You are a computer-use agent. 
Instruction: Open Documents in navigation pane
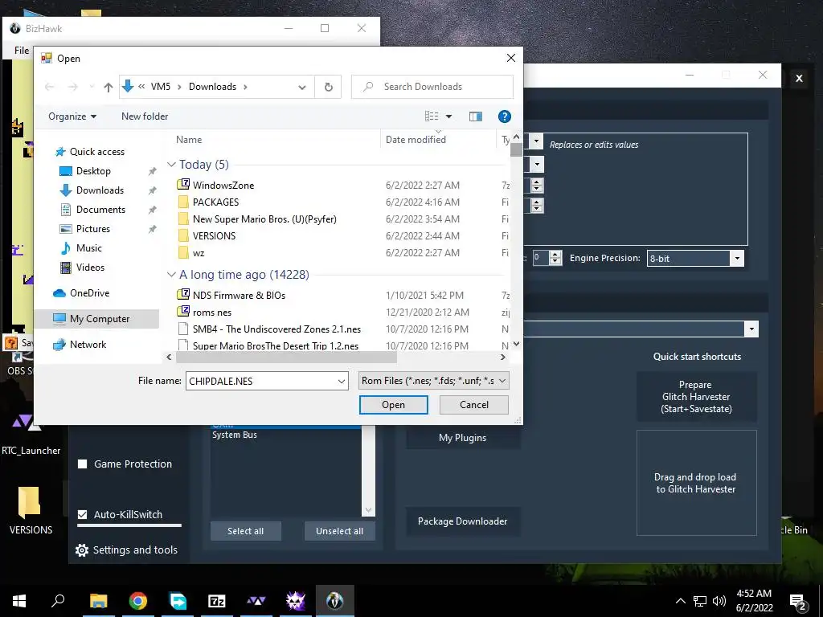[100, 210]
